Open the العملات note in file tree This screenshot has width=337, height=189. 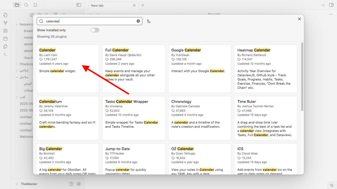(x=28, y=91)
